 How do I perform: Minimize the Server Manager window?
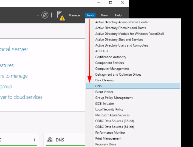coord(99,3)
